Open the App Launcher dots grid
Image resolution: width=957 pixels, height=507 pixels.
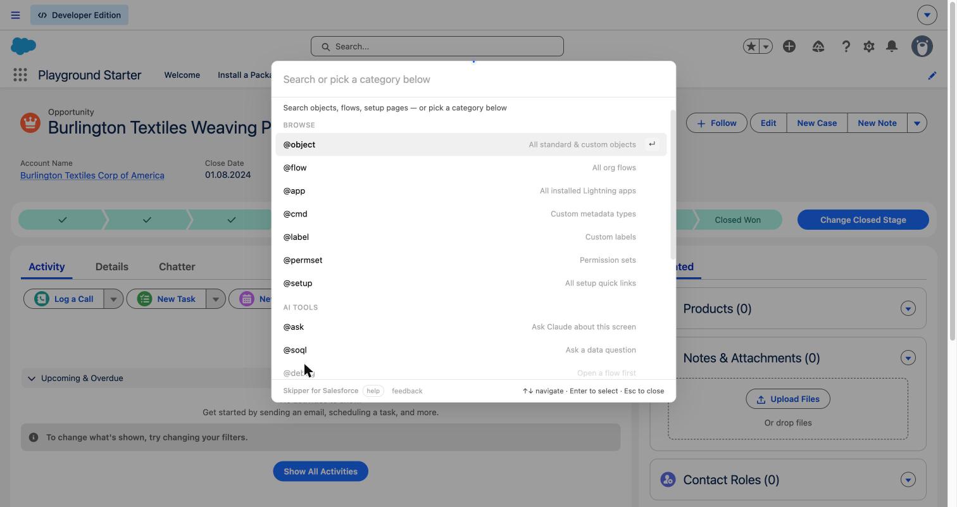[20, 75]
